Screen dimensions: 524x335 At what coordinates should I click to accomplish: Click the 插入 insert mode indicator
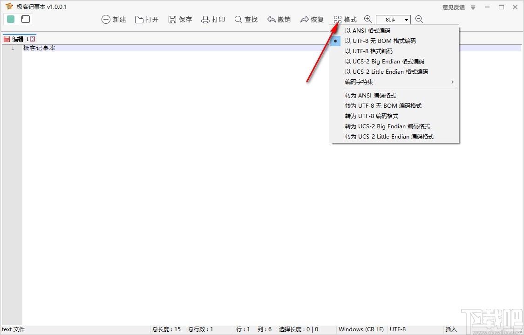451,329
